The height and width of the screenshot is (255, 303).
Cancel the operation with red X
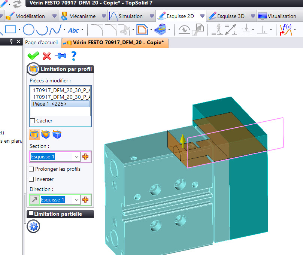[x=47, y=56]
